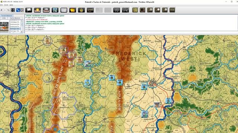Image resolution: width=238 pixels, height=133 pixels.
Task: Switch to the Terrain Markers tab
Action: pyautogui.click(x=7, y=16)
